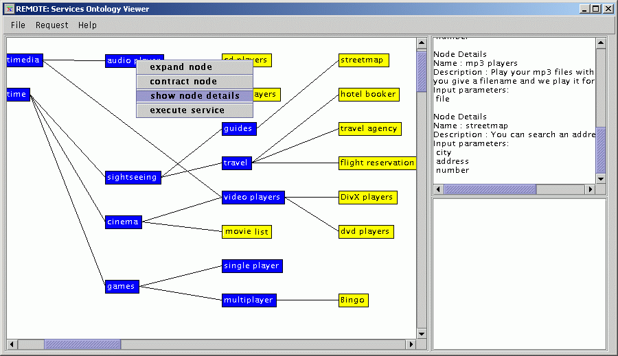The image size is (618, 356).
Task: Click the 'address' input parameter text
Action: click(453, 161)
